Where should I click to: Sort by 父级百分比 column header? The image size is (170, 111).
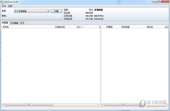[x=53, y=27]
